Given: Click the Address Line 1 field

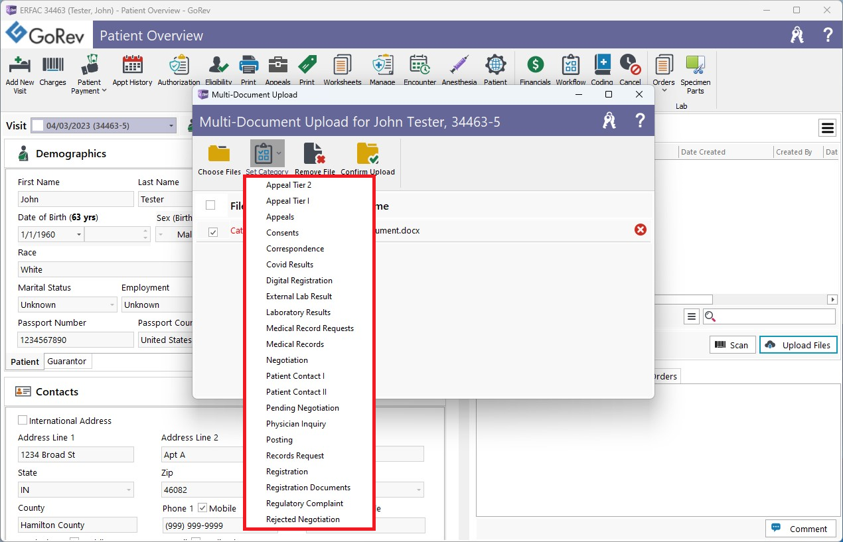Looking at the screenshot, I should 76,454.
